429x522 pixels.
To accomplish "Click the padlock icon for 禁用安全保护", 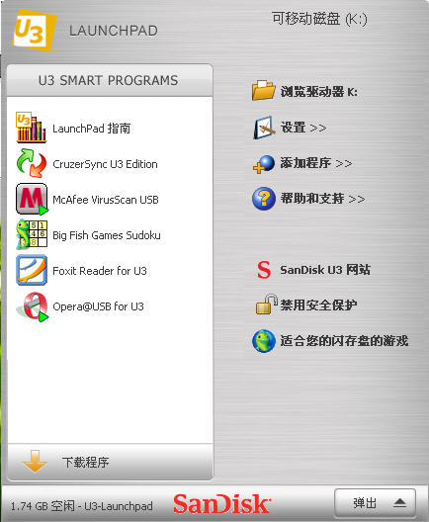I will click(x=266, y=304).
